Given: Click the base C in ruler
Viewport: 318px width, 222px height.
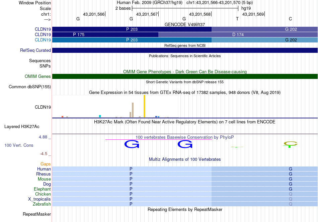Looking at the screenshot, I should click(291, 19).
